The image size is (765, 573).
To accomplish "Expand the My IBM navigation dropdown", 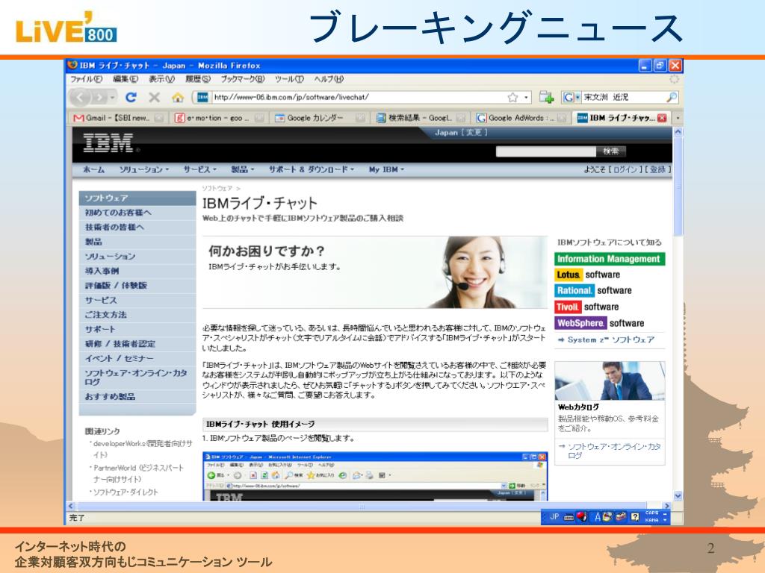I will [386, 169].
